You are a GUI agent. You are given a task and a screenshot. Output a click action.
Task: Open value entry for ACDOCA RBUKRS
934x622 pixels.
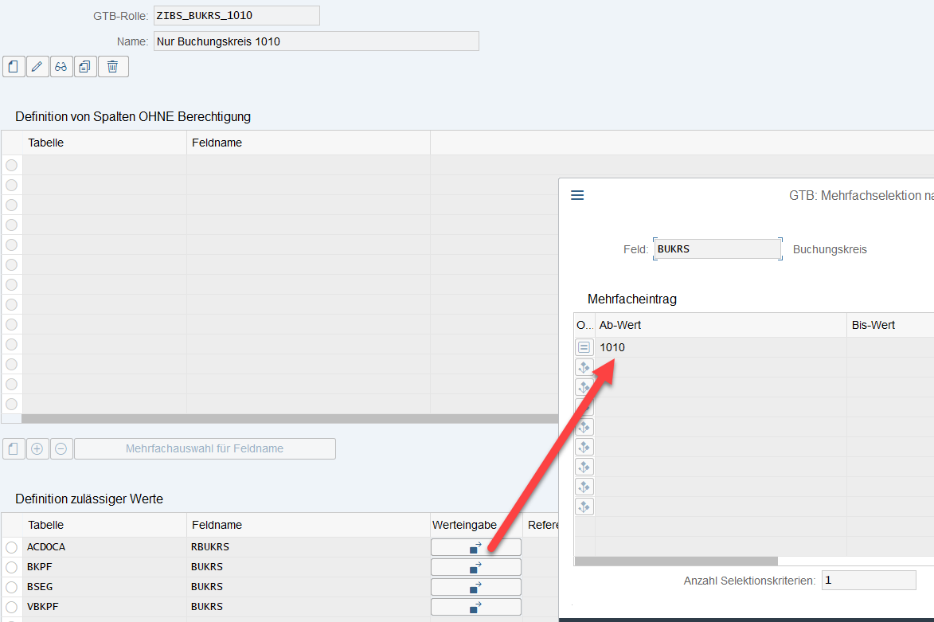pos(475,547)
